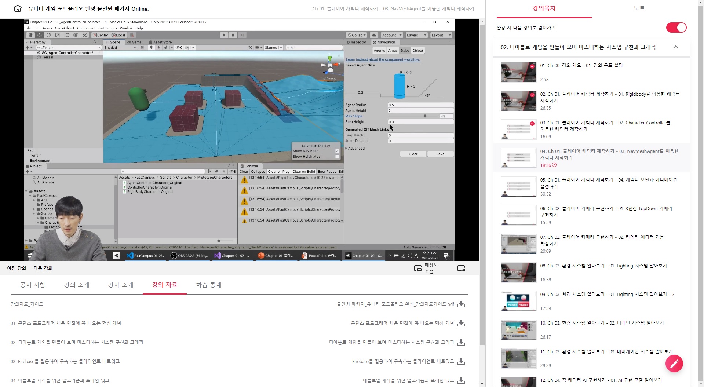Toggle Clear on Build in Console
Image resolution: width=704 pixels, height=387 pixels.
pyautogui.click(x=303, y=172)
